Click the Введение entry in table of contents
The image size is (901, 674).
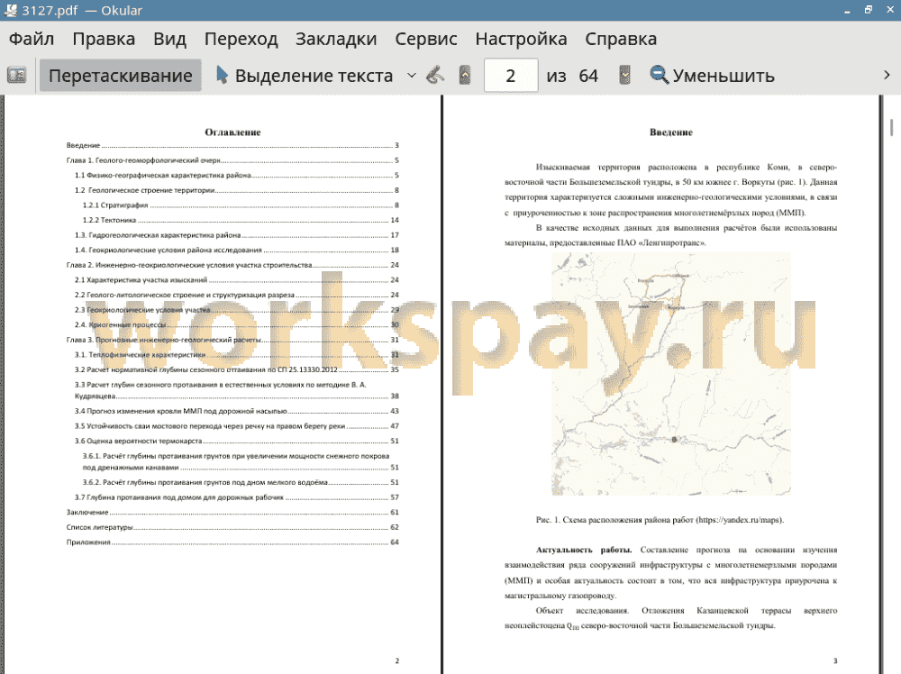coord(232,145)
